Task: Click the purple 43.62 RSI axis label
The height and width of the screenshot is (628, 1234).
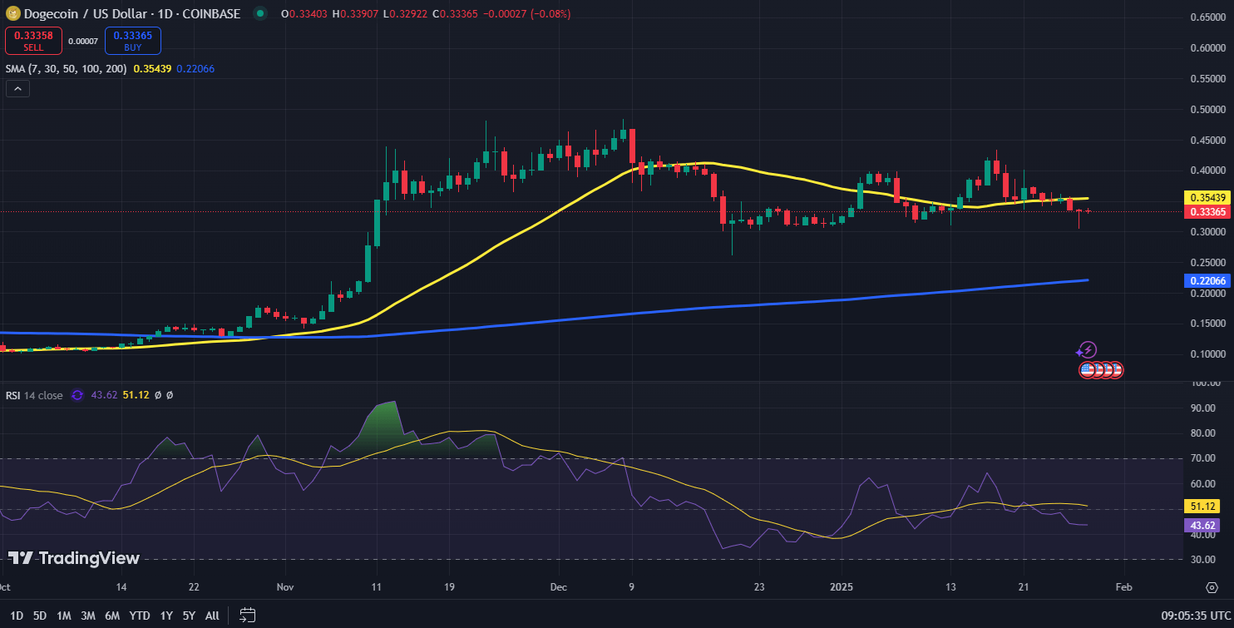Action: pyautogui.click(x=1200, y=526)
